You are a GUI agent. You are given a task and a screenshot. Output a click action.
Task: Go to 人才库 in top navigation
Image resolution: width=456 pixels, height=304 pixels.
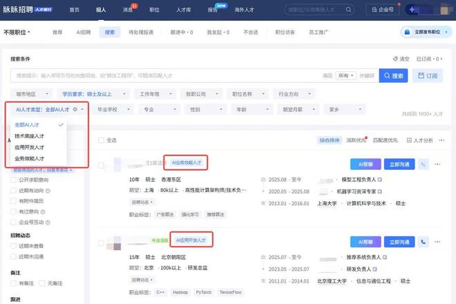coord(184,10)
